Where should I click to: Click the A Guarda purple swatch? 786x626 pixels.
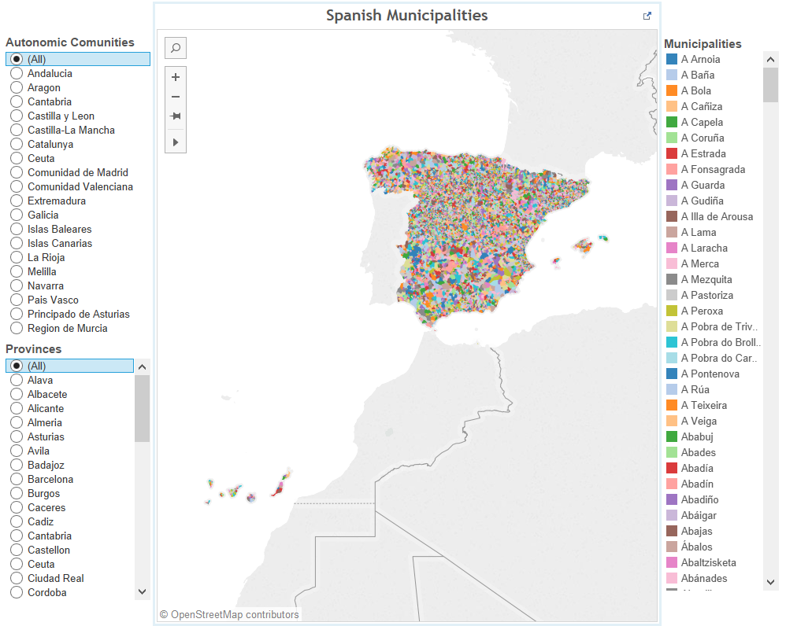point(672,185)
